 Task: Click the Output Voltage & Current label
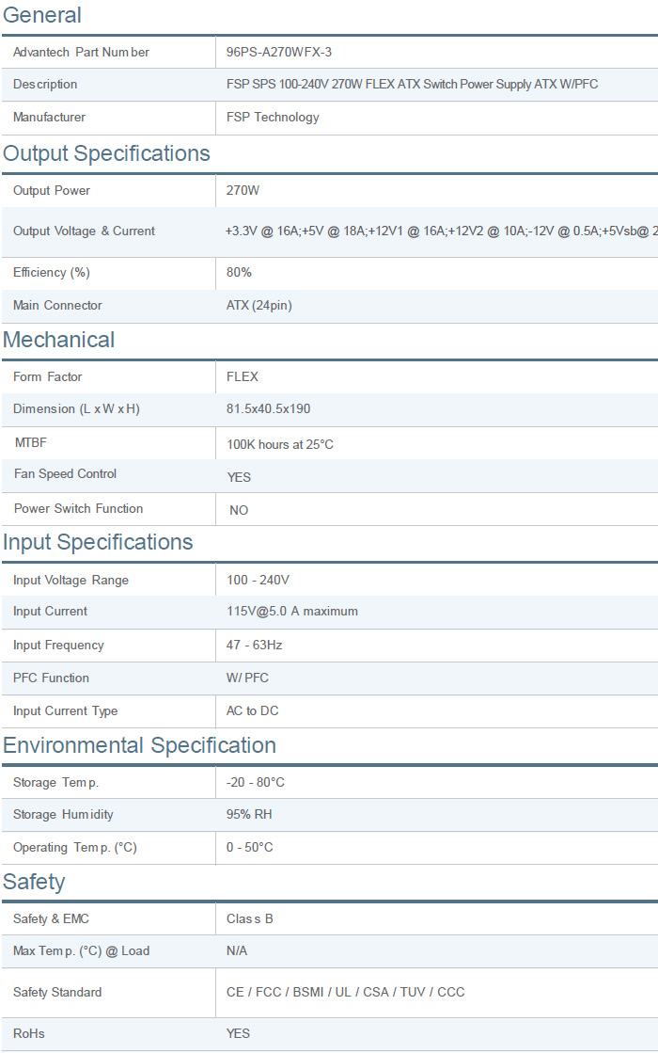coord(84,231)
